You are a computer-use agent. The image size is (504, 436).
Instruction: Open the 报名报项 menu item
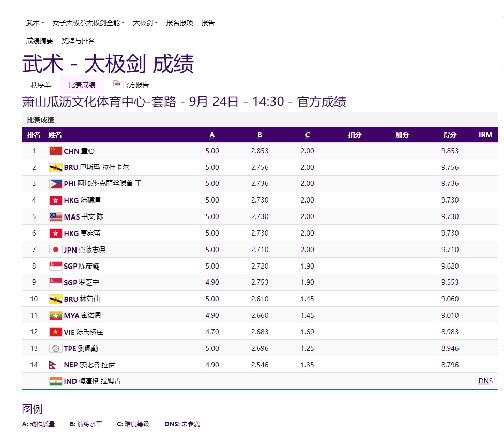pyautogui.click(x=179, y=23)
